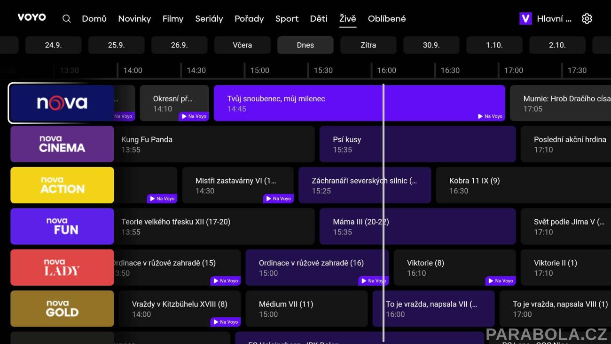
Task: Select date 25.9.
Action: (116, 45)
